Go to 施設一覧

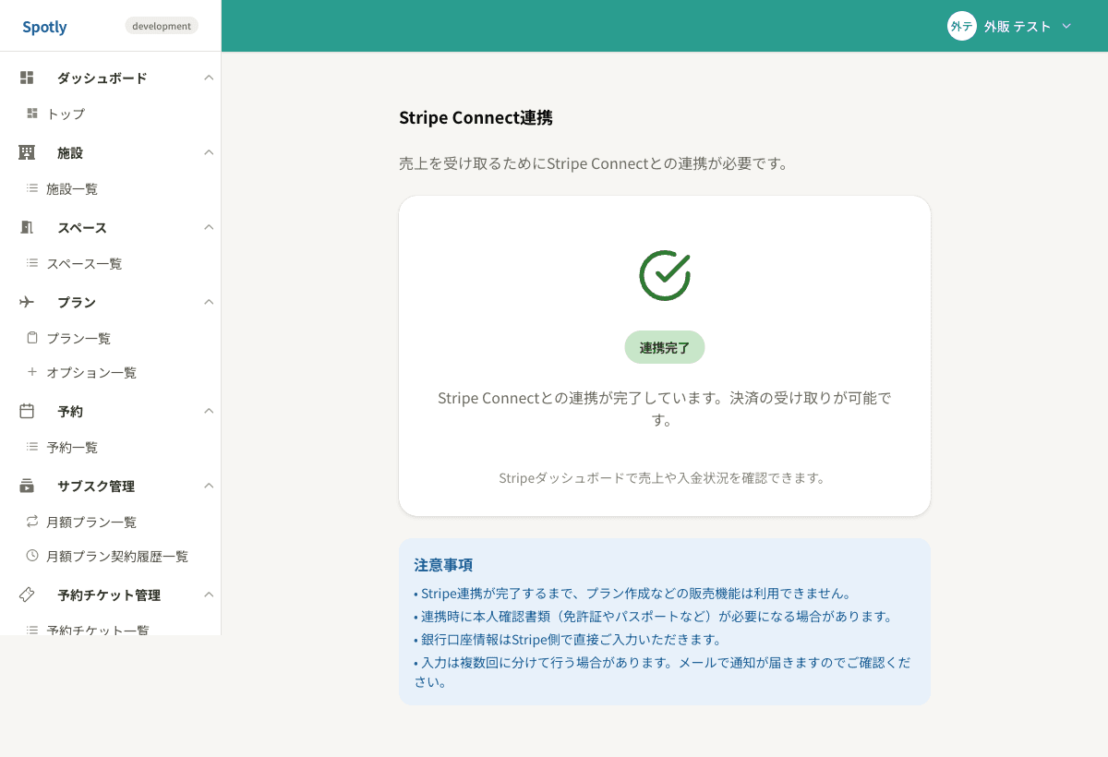pyautogui.click(x=72, y=188)
